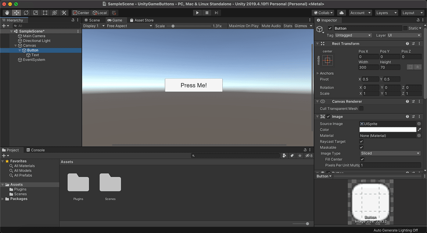
Task: Open the Image component help icon
Action: tap(407, 116)
